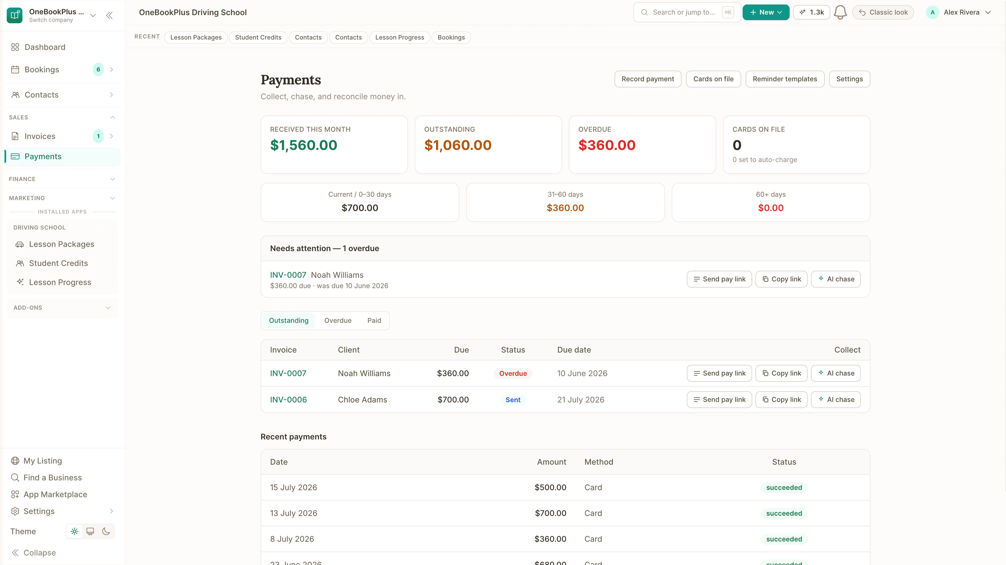Click AI chase in Needs attention card

tap(836, 279)
